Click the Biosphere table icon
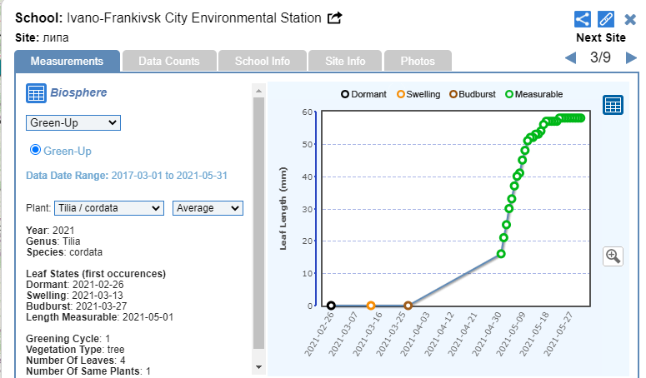The image size is (646, 378). tap(36, 93)
